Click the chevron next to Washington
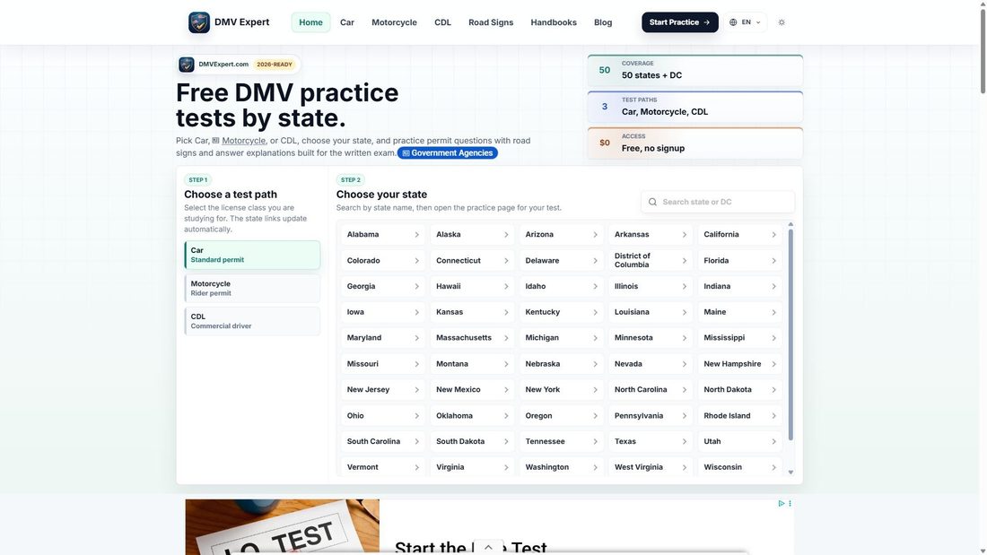Image resolution: width=987 pixels, height=555 pixels. pyautogui.click(x=595, y=467)
